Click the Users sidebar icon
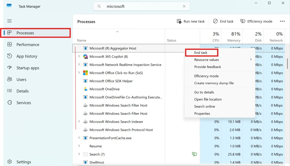 [x=9, y=79]
